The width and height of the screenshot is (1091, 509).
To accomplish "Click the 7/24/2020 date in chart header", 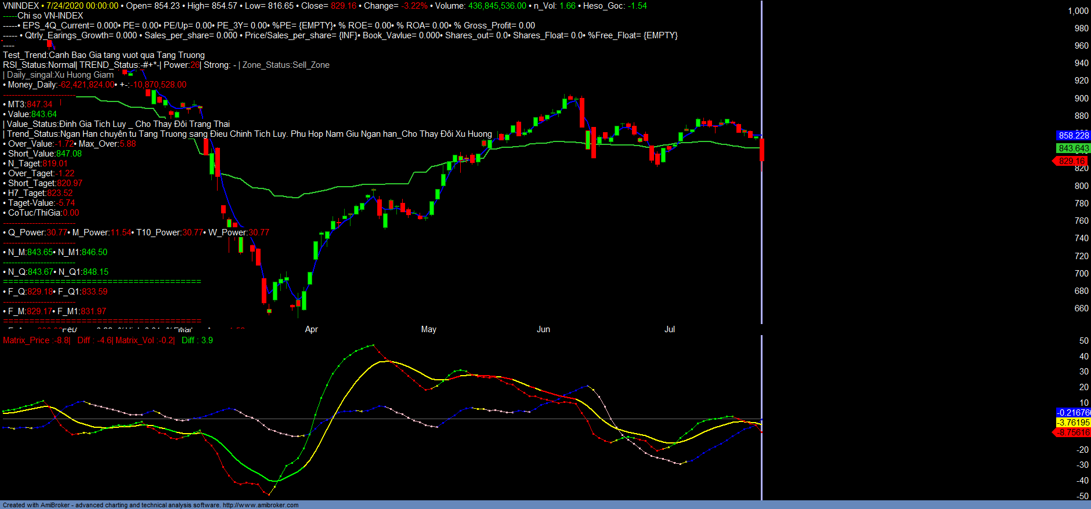I will click(x=65, y=6).
